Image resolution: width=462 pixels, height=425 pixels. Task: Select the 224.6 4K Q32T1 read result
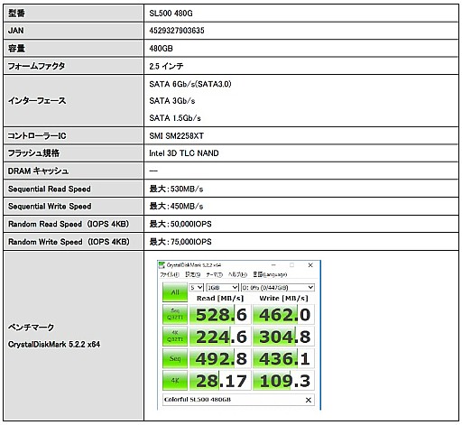click(220, 337)
